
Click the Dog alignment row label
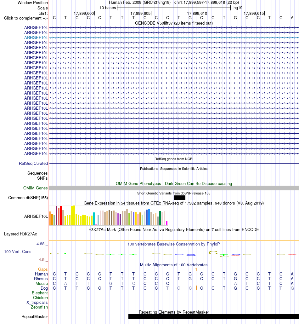point(44,288)
